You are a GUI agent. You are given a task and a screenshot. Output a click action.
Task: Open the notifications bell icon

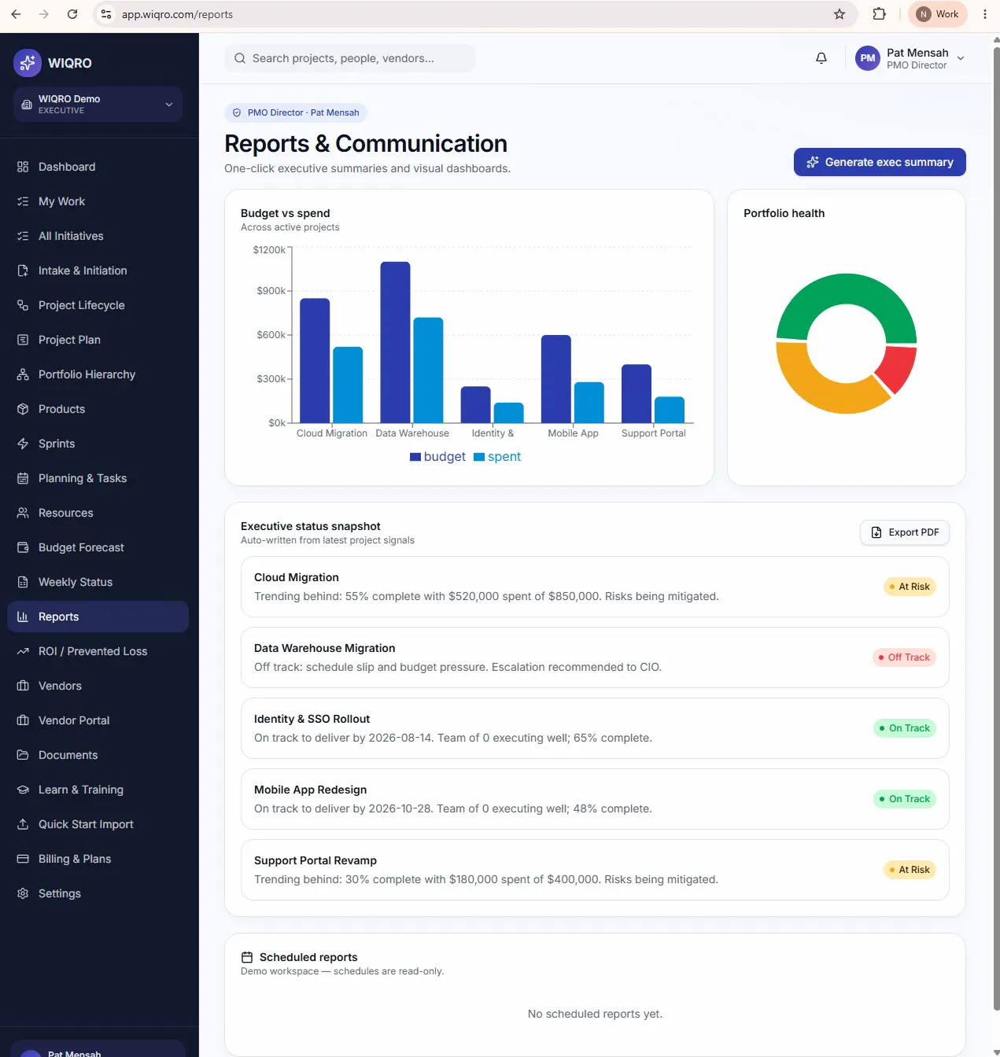click(x=821, y=58)
